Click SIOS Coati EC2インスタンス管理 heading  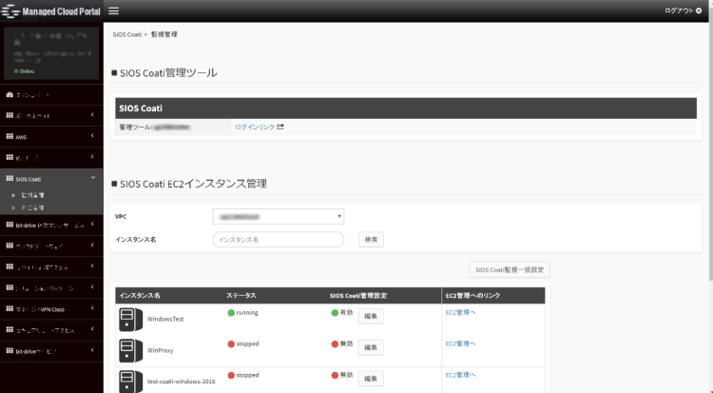point(193,184)
